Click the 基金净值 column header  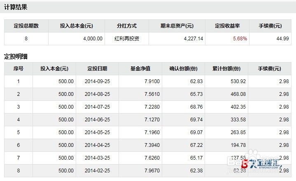tap(140, 69)
